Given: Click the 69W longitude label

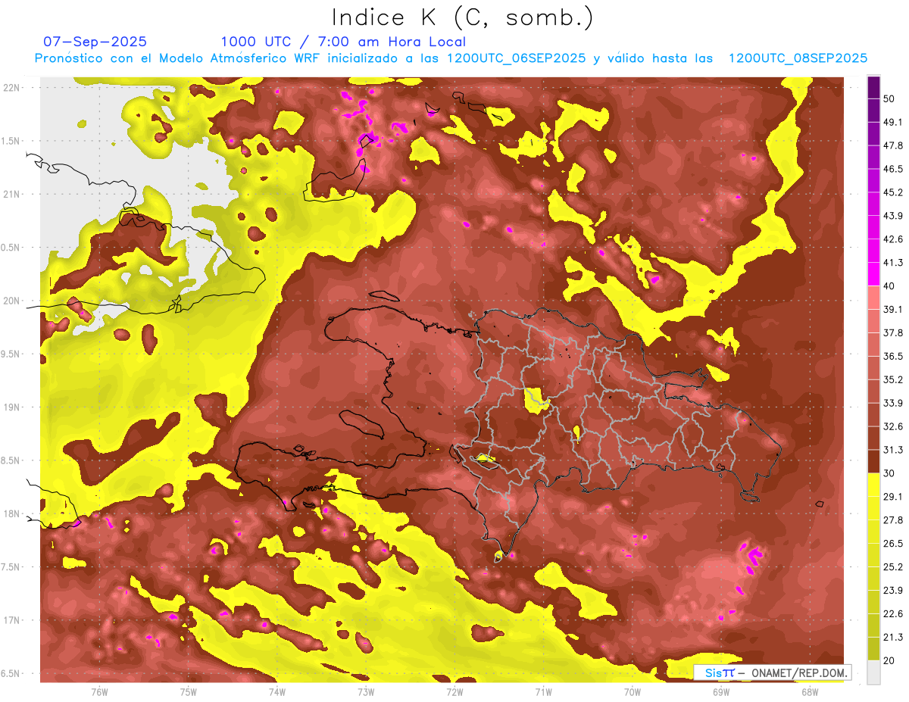Looking at the screenshot, I should point(721,692).
